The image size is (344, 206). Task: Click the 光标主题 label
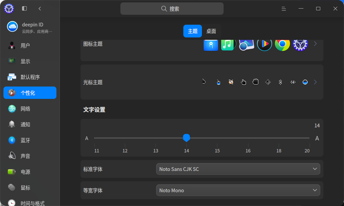point(93,82)
